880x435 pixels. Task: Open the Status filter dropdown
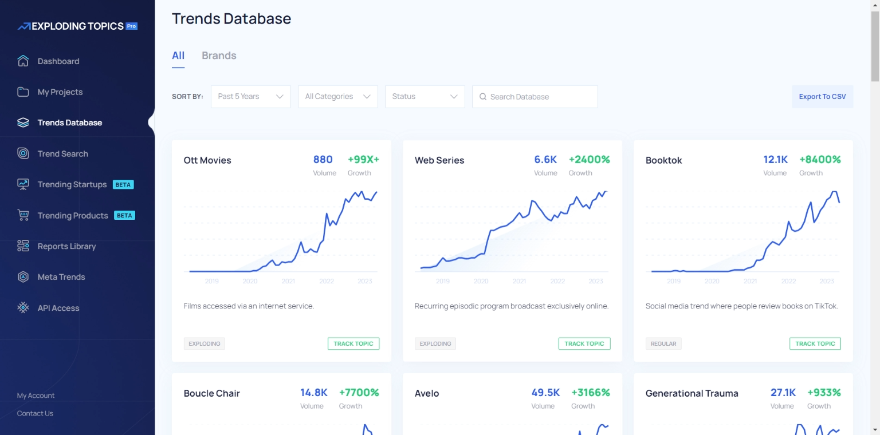pyautogui.click(x=425, y=97)
